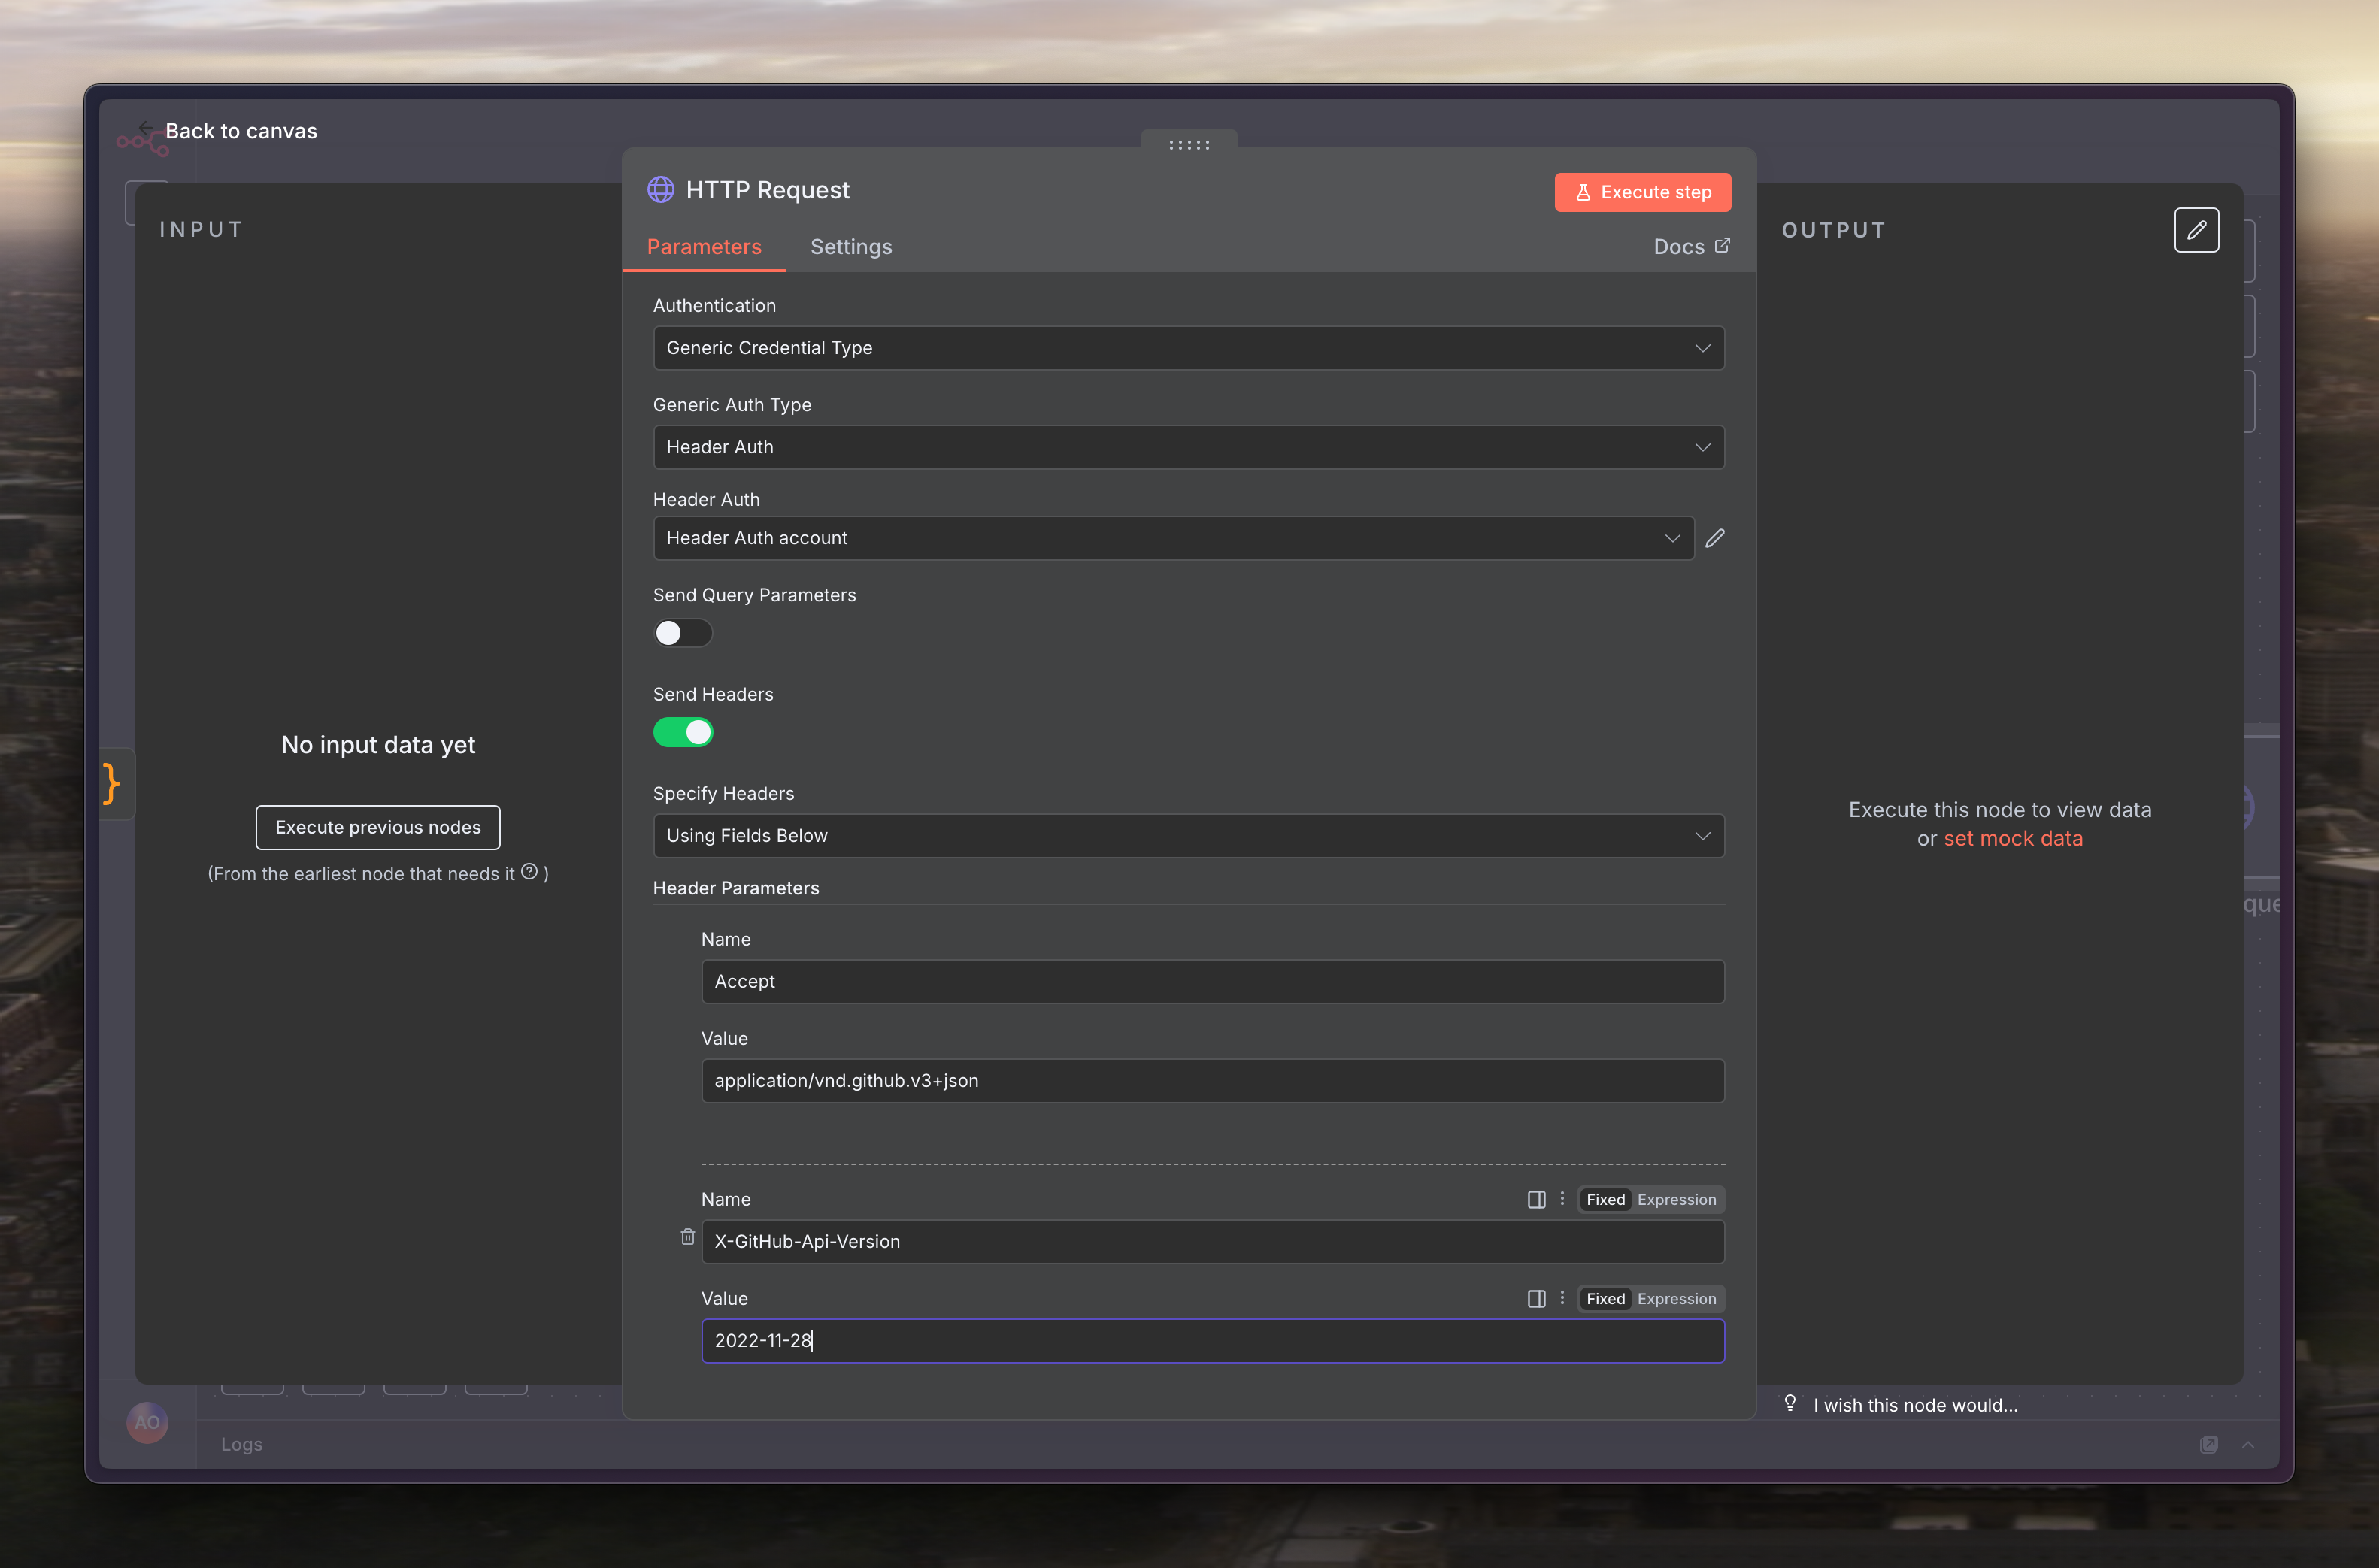Switch to the Settings tab
Image resolution: width=2379 pixels, height=1568 pixels.
[851, 247]
